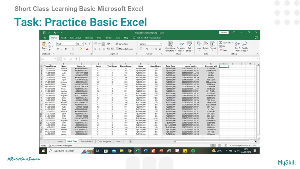
Task: Click the Paste clipboard icon
Action: tap(44, 44)
